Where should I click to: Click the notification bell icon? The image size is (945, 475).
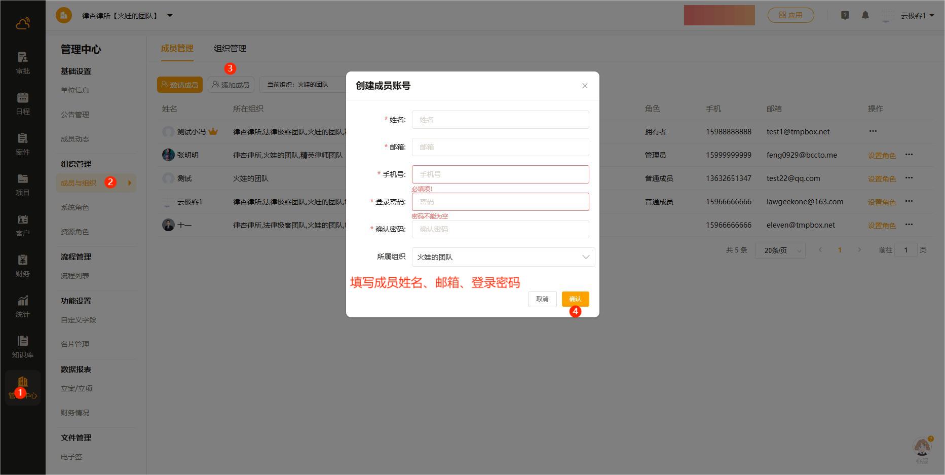tap(865, 15)
